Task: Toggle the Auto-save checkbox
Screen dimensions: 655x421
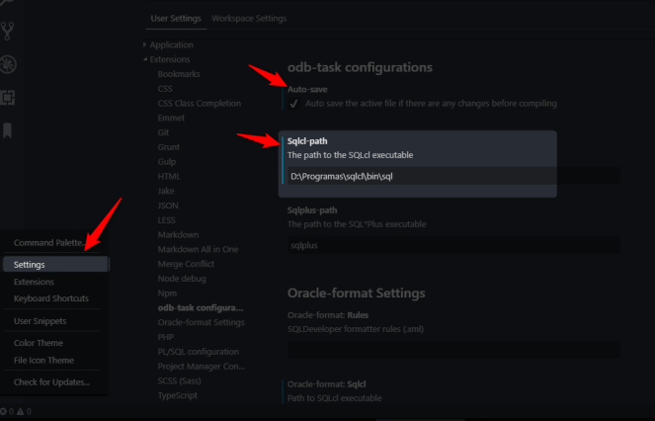Action: (x=294, y=103)
